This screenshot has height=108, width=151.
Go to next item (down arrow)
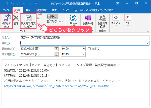30,4
